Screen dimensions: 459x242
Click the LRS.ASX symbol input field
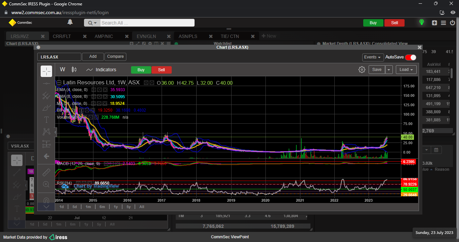[59, 57]
